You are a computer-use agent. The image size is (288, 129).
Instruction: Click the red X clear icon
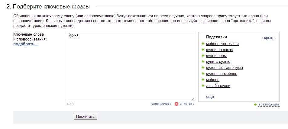(x=176, y=104)
